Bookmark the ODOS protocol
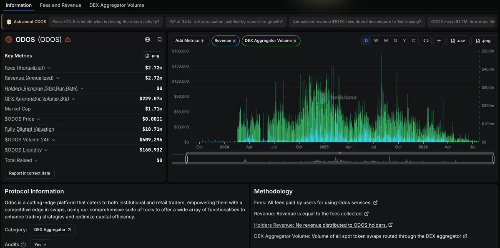Viewport: 500px width, 248px height. click(159, 40)
